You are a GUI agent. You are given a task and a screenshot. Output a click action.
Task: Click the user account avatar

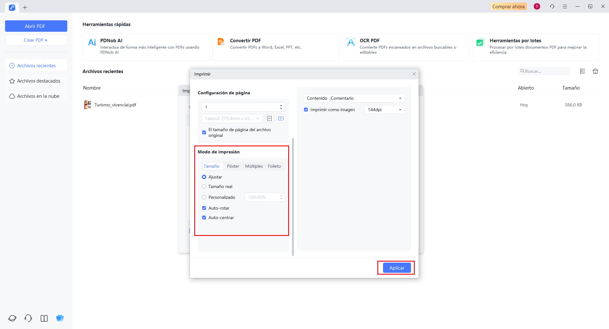pyautogui.click(x=537, y=6)
